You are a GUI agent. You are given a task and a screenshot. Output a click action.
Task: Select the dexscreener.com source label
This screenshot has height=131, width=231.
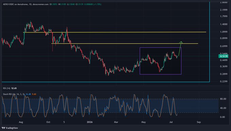point(40,4)
